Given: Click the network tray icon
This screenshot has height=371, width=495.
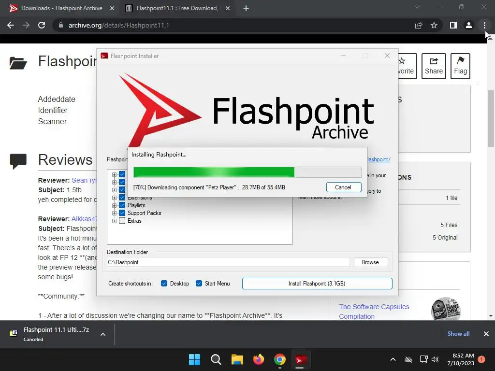Looking at the screenshot, I should [423, 359].
